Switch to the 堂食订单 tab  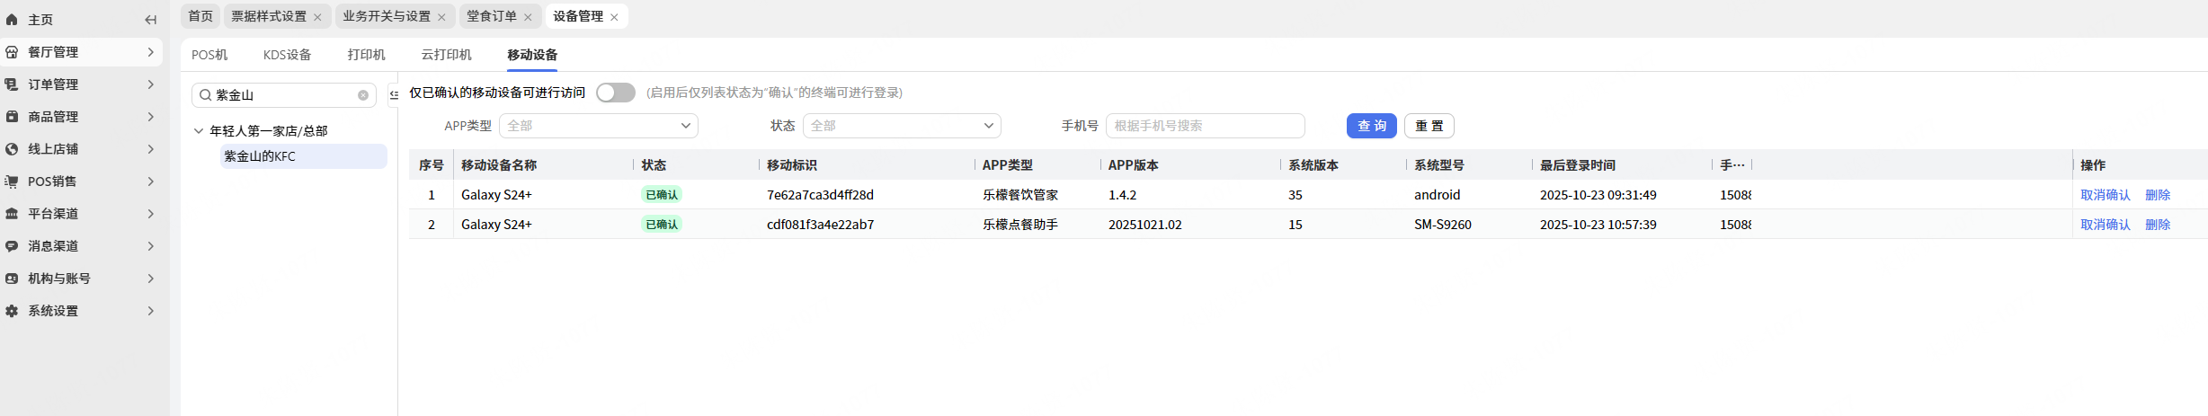tap(492, 16)
